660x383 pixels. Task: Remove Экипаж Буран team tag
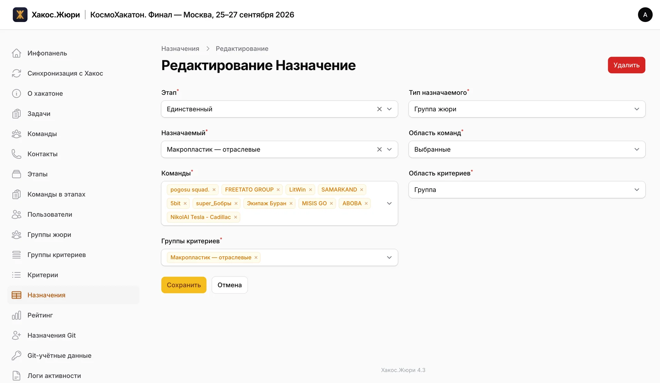pyautogui.click(x=291, y=203)
